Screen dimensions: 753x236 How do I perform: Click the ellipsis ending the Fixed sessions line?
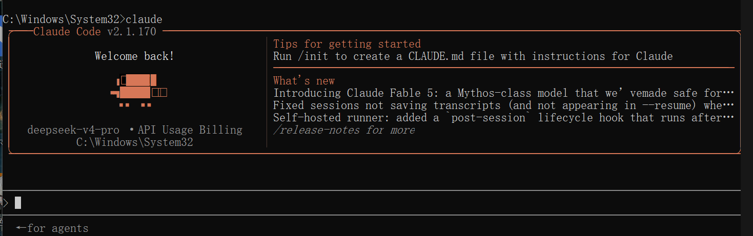(728, 105)
